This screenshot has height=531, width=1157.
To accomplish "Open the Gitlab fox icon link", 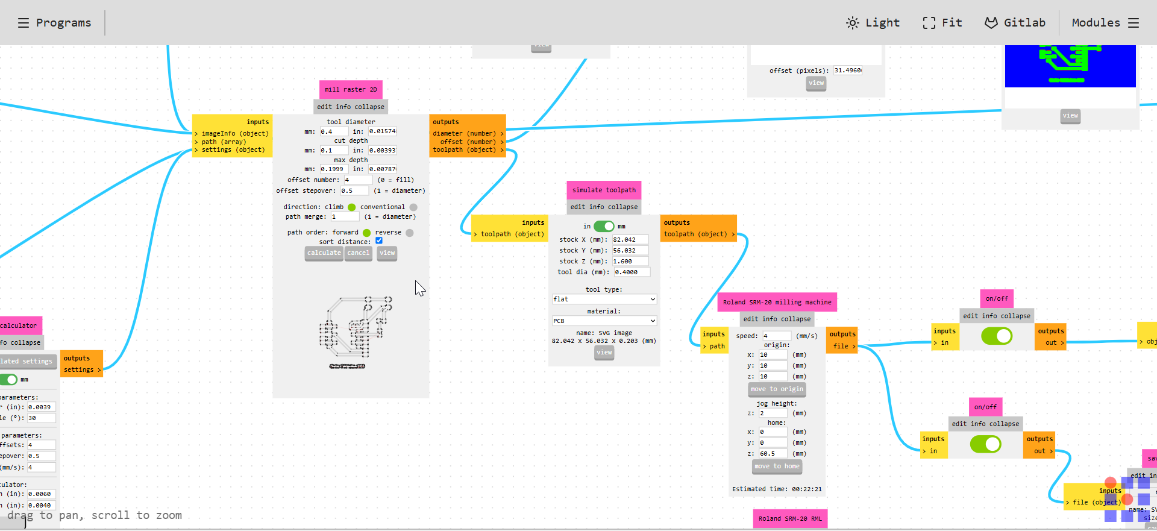I will (991, 23).
